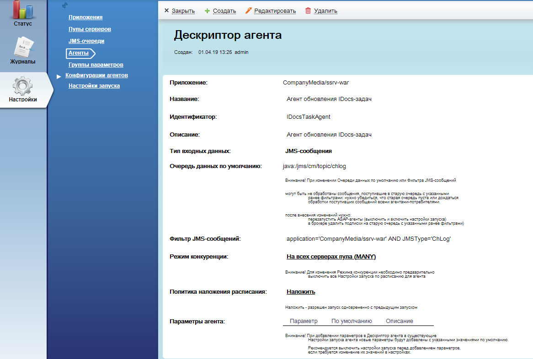Click the По умолчанию column header
This screenshot has height=359, width=533.
[352, 321]
